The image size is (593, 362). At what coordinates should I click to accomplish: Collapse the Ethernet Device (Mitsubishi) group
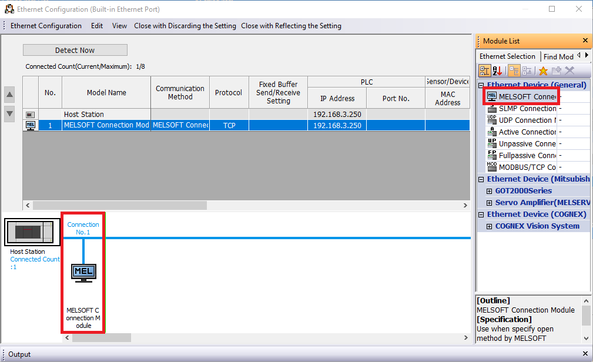(x=481, y=179)
